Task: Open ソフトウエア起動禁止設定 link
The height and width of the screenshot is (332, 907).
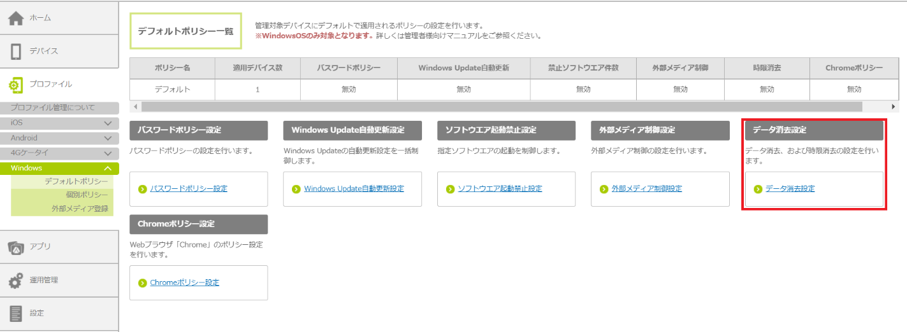Action: click(x=500, y=189)
